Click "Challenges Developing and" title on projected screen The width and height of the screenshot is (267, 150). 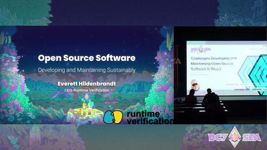[214, 58]
